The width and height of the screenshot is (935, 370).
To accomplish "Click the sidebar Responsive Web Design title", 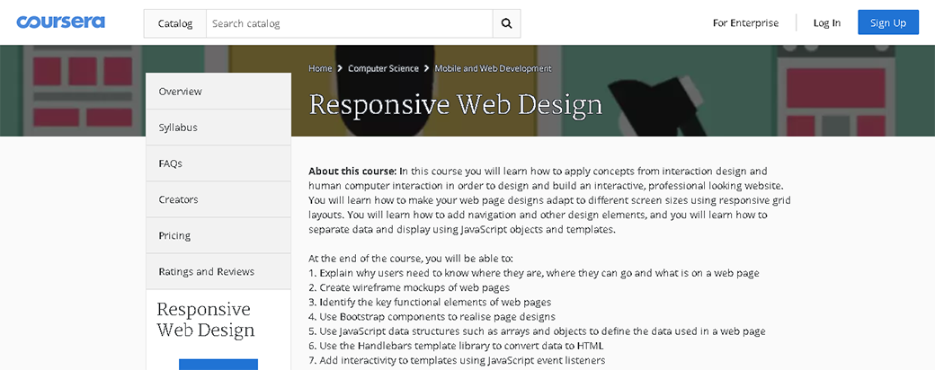I will click(206, 320).
